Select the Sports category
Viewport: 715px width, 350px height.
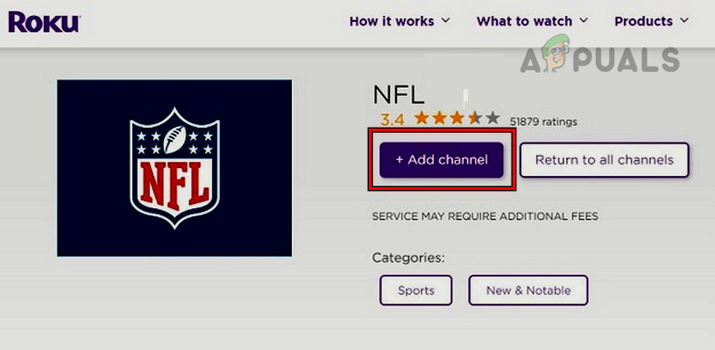416,290
